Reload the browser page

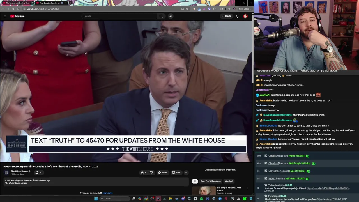point(13,9)
